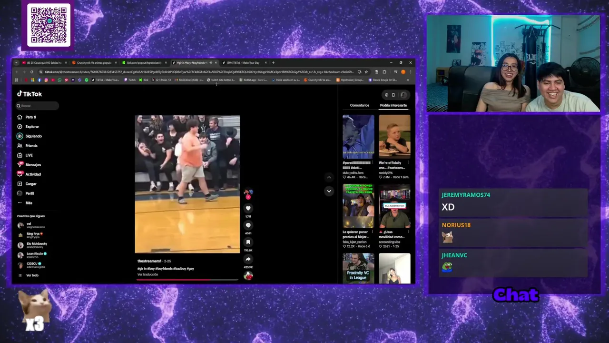Mute audio on active TikTok tab
The width and height of the screenshot is (609, 343).
(211, 62)
